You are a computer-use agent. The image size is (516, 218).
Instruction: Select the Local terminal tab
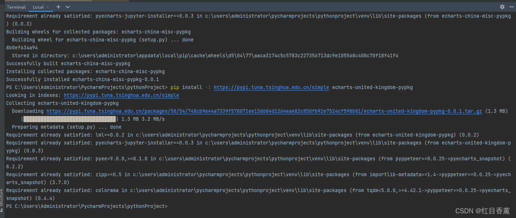click(x=38, y=7)
